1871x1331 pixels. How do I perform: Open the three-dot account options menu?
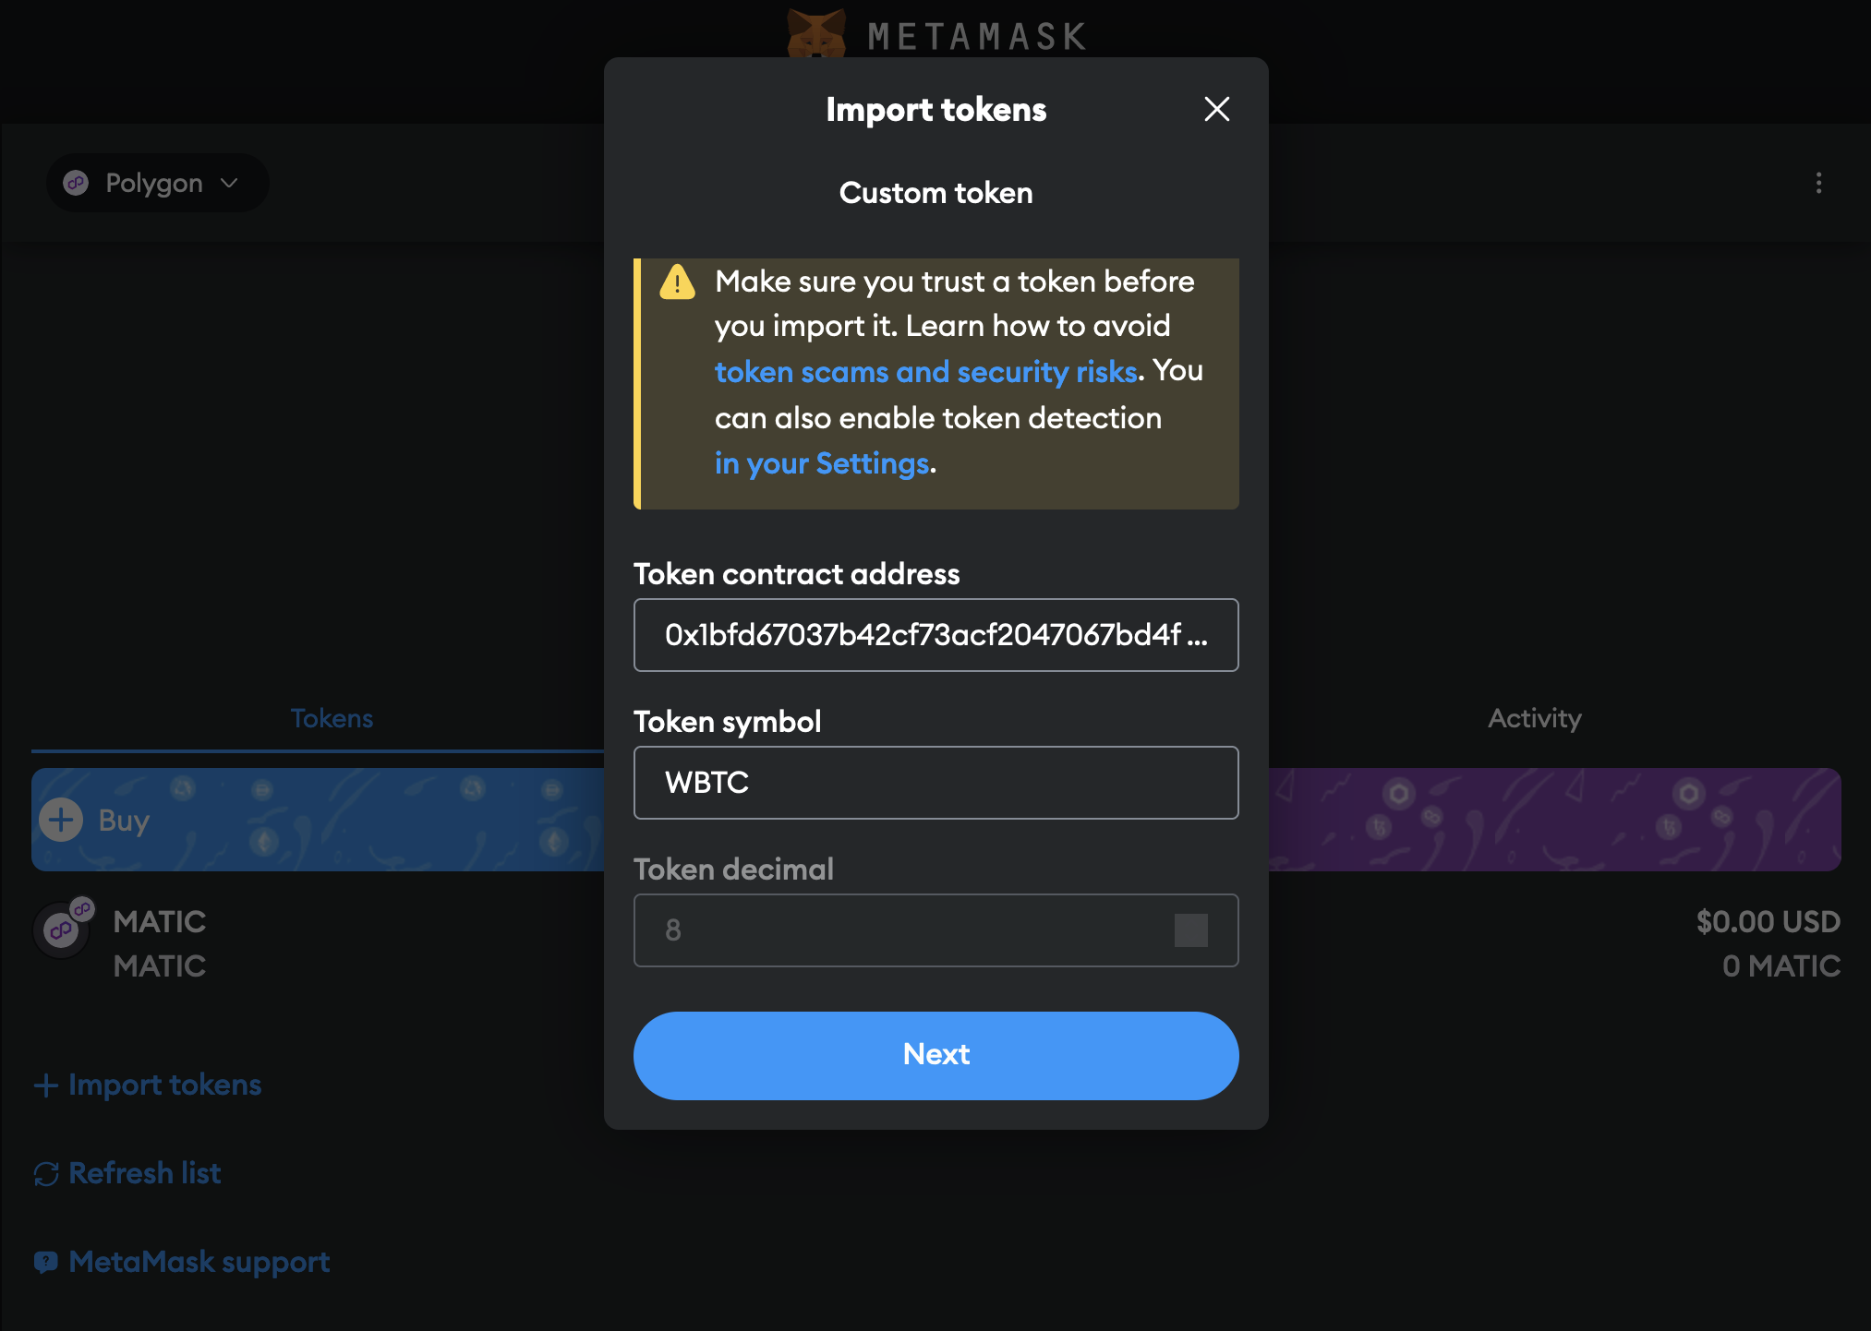coord(1818,183)
